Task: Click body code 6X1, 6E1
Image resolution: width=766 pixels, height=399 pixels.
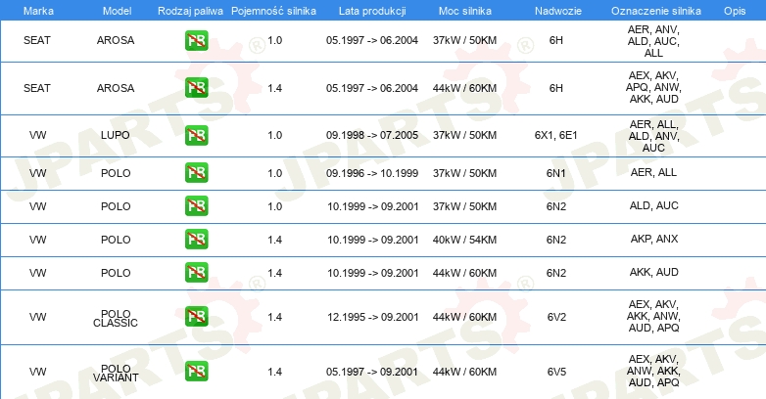Action: coord(556,135)
